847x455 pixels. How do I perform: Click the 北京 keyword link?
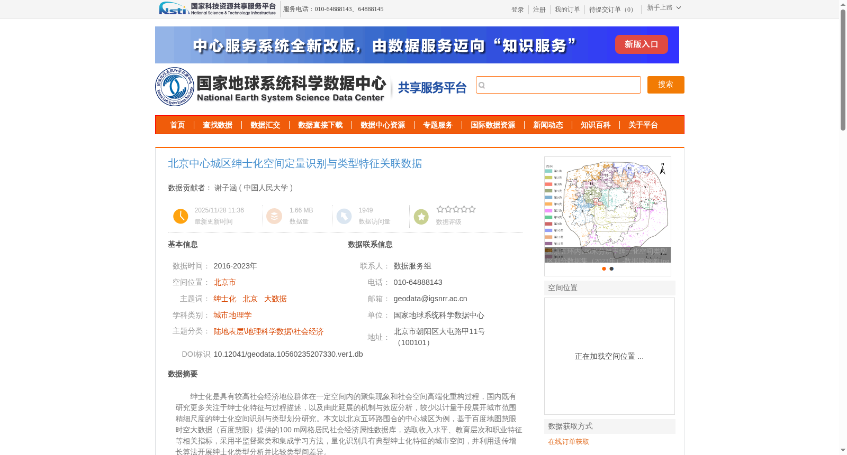(250, 299)
